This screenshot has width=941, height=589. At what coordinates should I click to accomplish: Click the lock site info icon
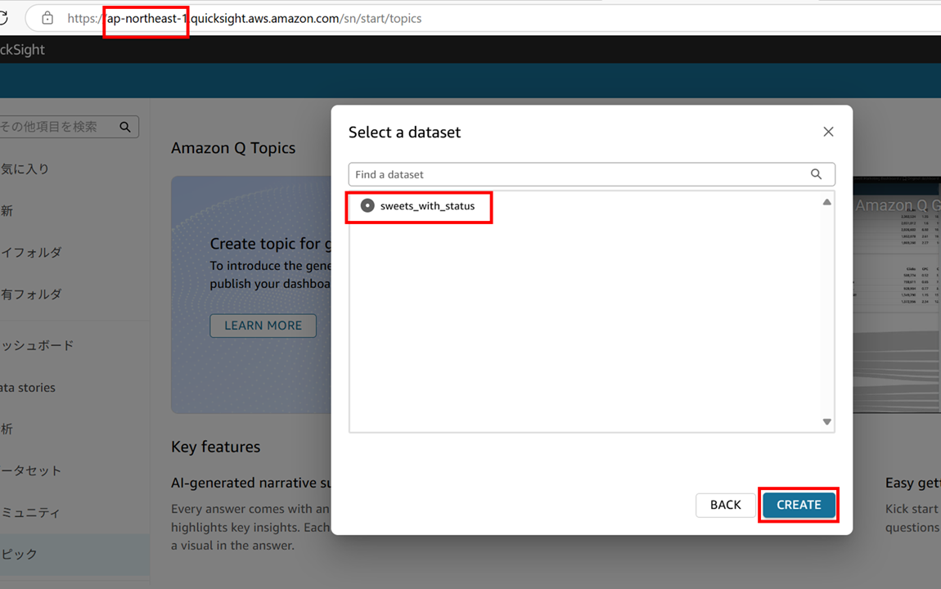tap(47, 18)
